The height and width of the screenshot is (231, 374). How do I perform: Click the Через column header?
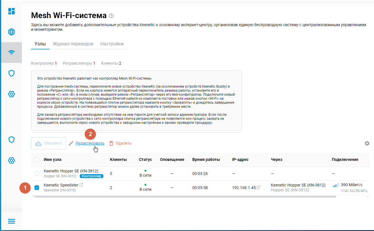pyautogui.click(x=277, y=159)
